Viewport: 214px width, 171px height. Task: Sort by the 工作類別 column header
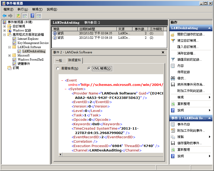click(156, 29)
